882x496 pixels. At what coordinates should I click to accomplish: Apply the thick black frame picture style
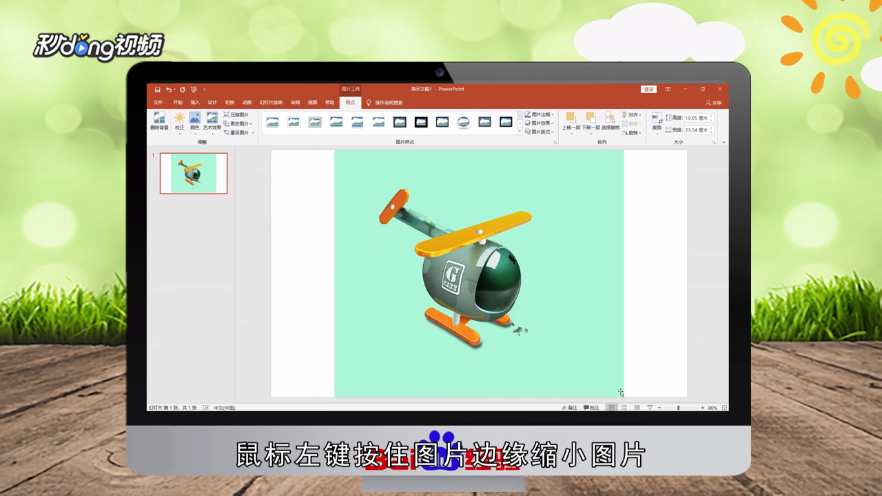(421, 122)
